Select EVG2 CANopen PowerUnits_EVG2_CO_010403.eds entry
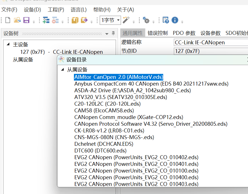 [136, 184]
